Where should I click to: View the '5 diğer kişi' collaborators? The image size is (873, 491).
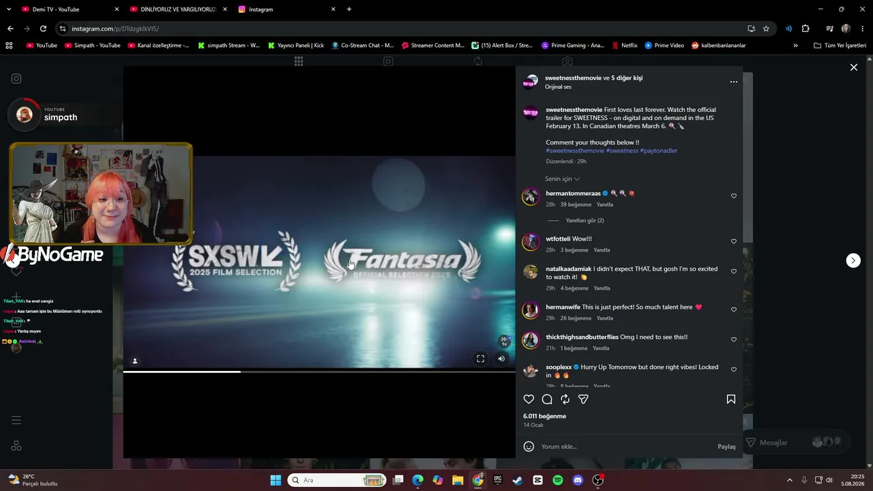click(627, 78)
